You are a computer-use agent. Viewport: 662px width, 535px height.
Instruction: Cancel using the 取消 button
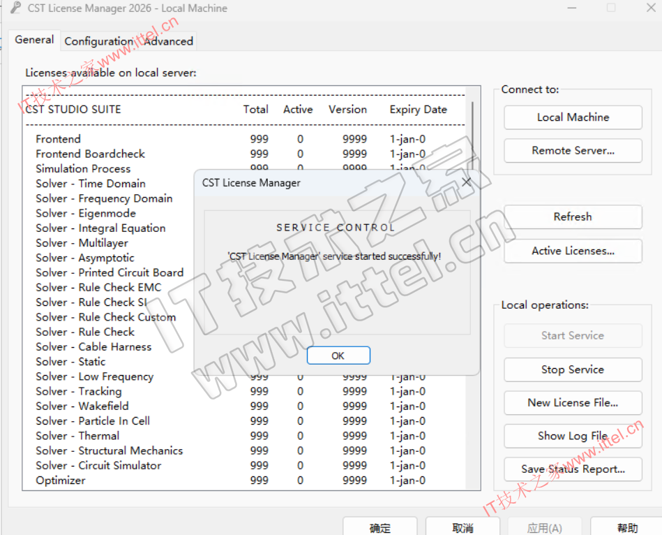point(462,527)
